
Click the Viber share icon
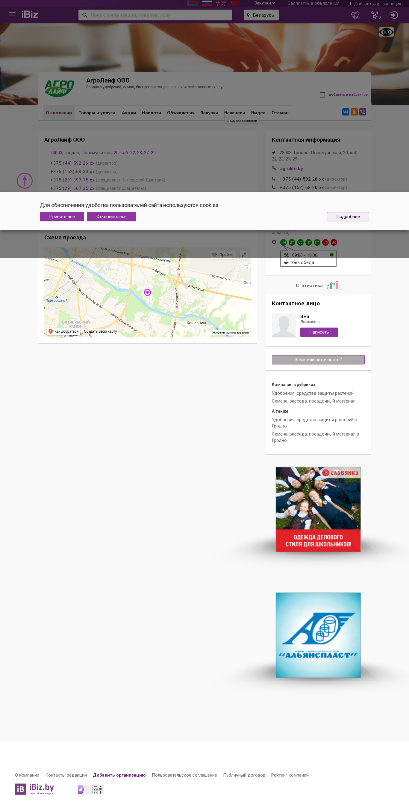[362, 112]
